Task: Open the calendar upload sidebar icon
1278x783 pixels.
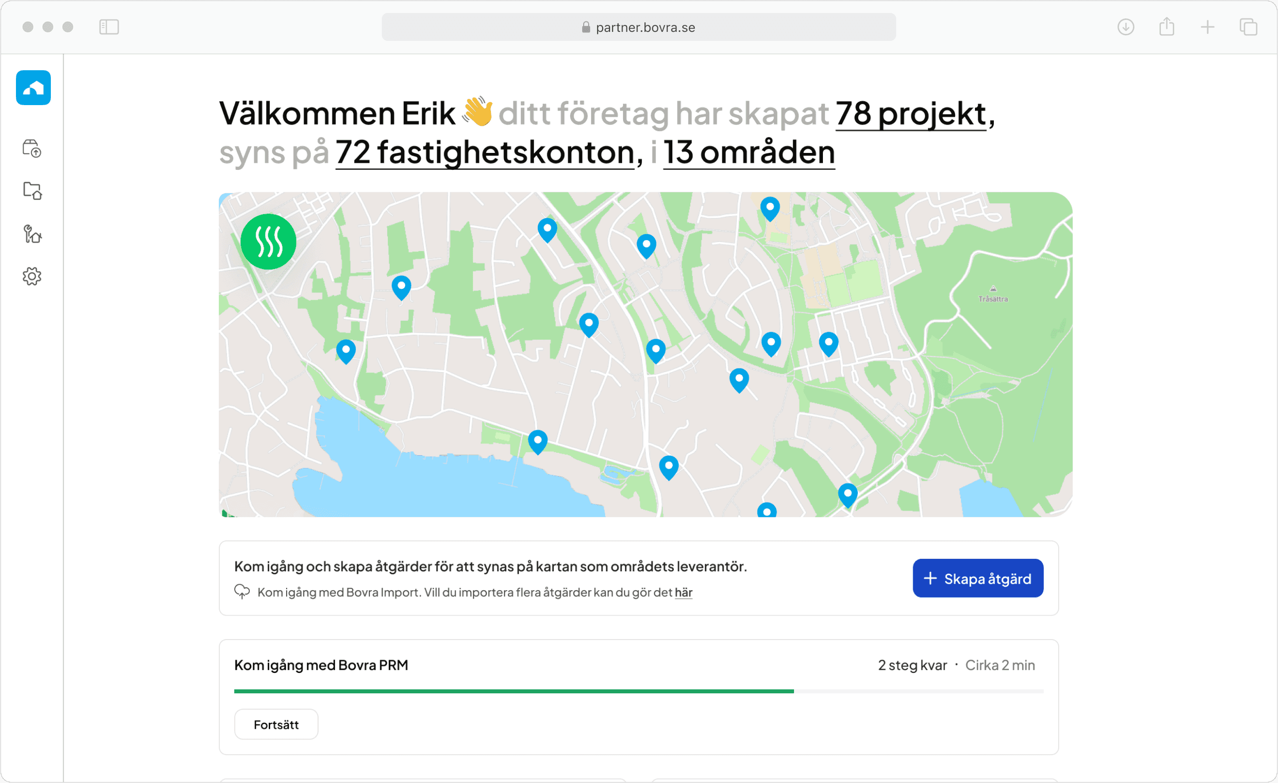Action: coord(32,149)
